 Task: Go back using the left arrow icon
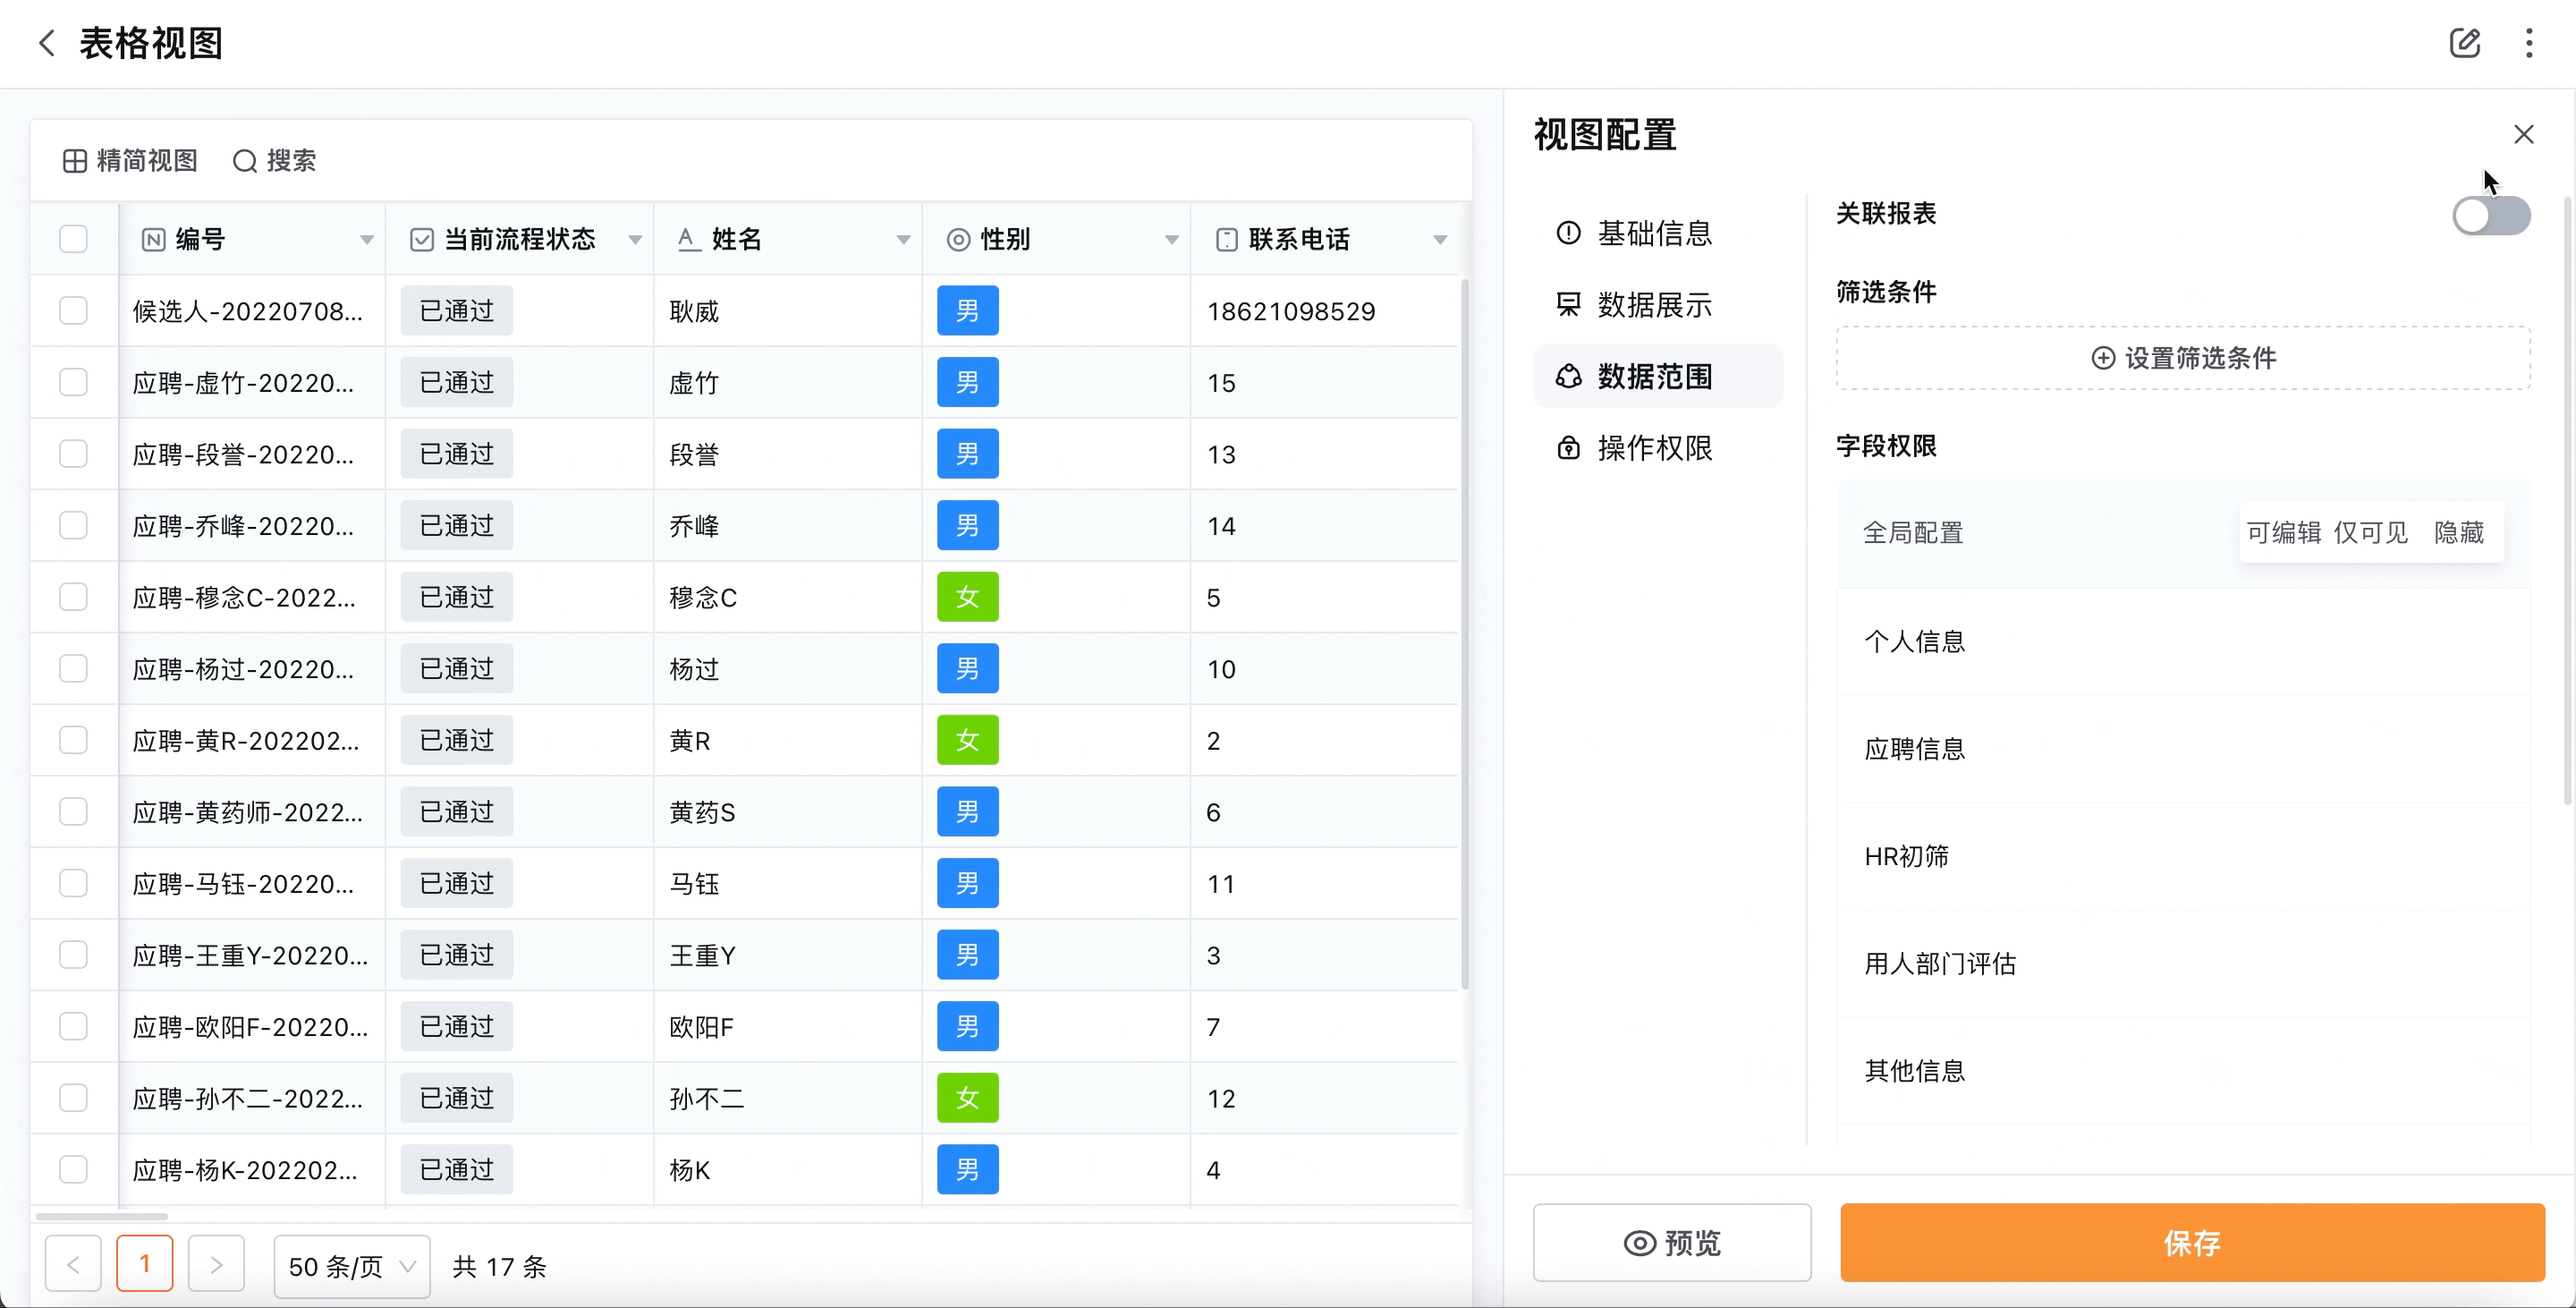tap(46, 43)
